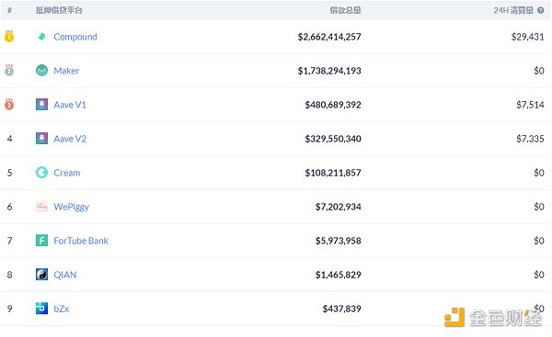
Task: Click the Compound platform logo icon
Action: pos(42,37)
